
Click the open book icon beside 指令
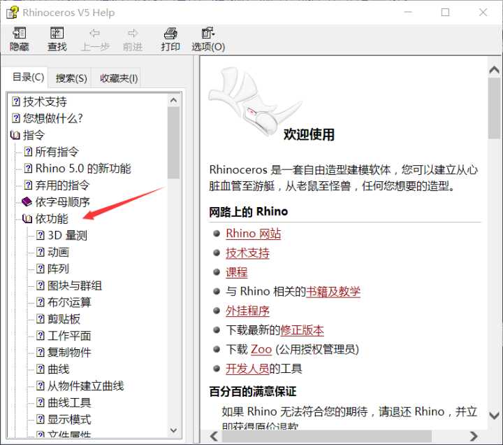[15, 135]
